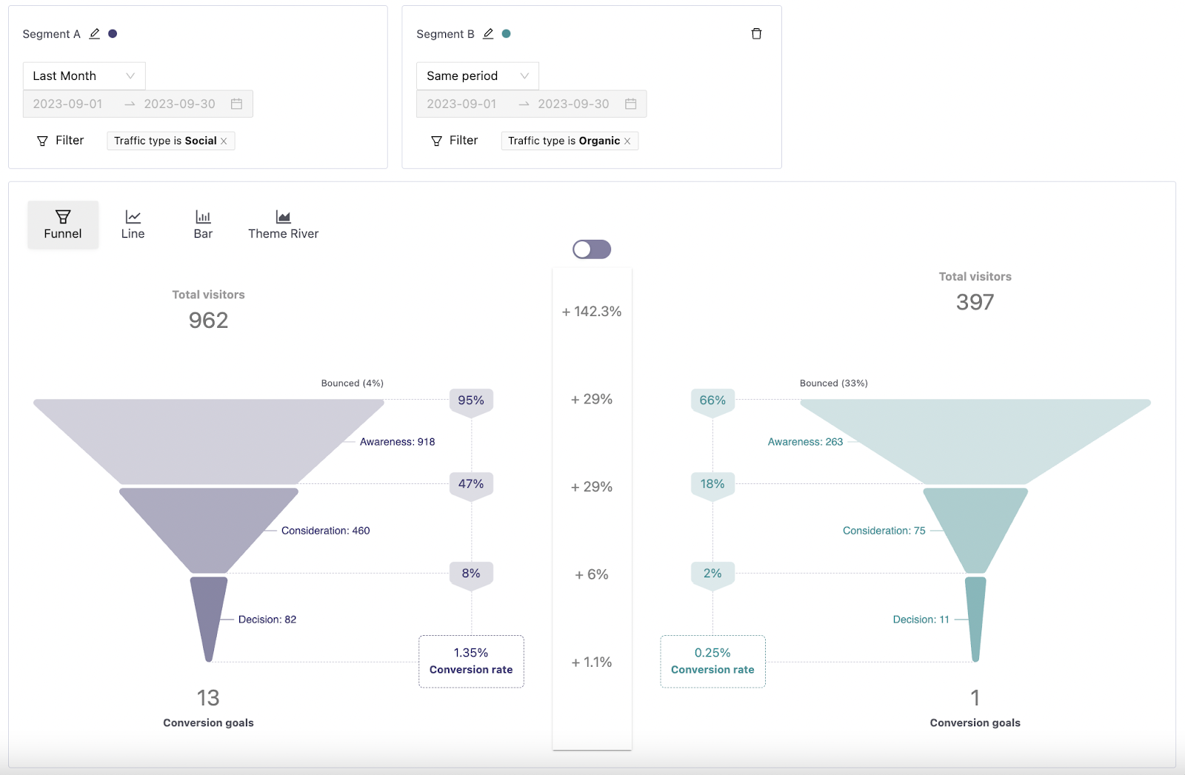Select the Line chart view
Image resolution: width=1185 pixels, height=775 pixels.
coord(132,224)
